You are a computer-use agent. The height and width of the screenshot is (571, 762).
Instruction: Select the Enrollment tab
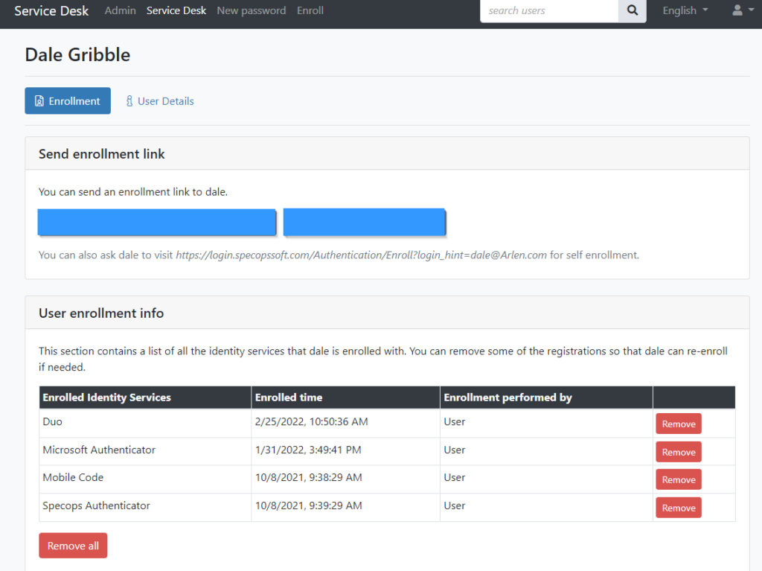pos(68,101)
